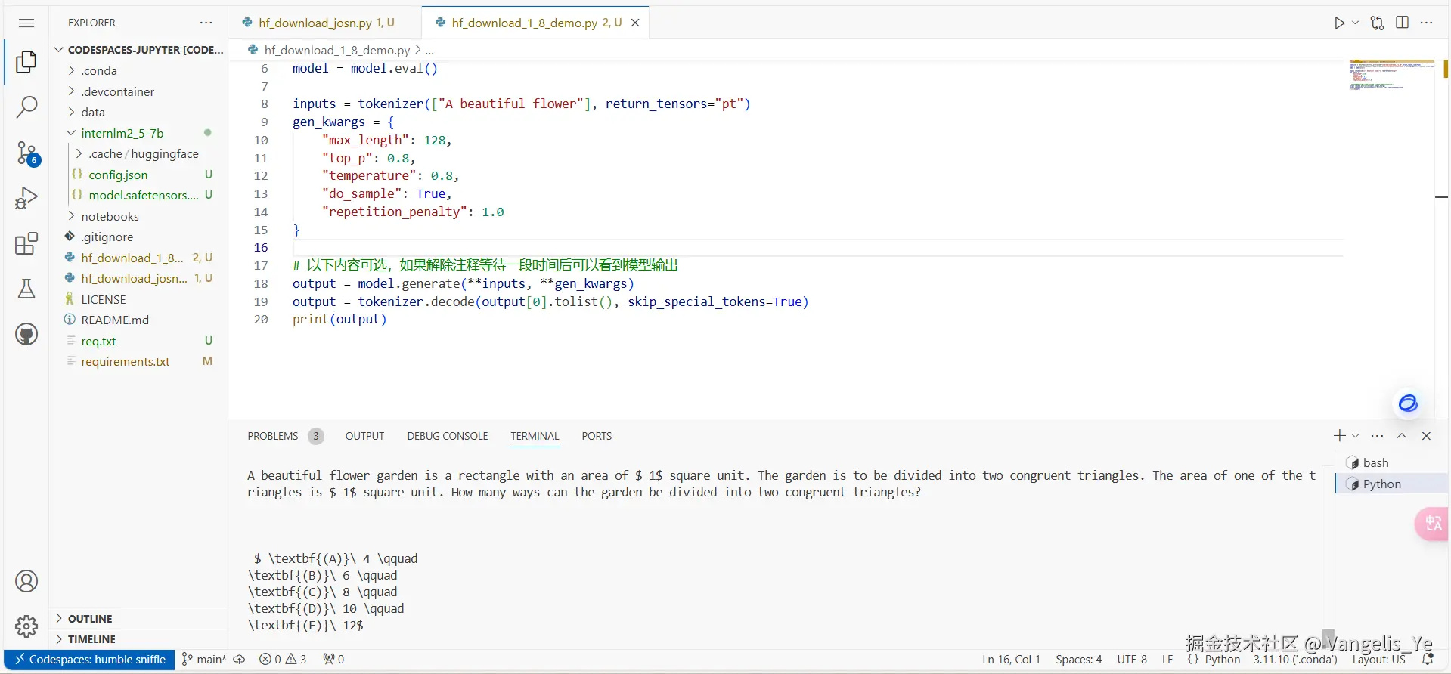This screenshot has height=674, width=1451.
Task: Click the blue floating assistant icon
Action: [x=1408, y=403]
